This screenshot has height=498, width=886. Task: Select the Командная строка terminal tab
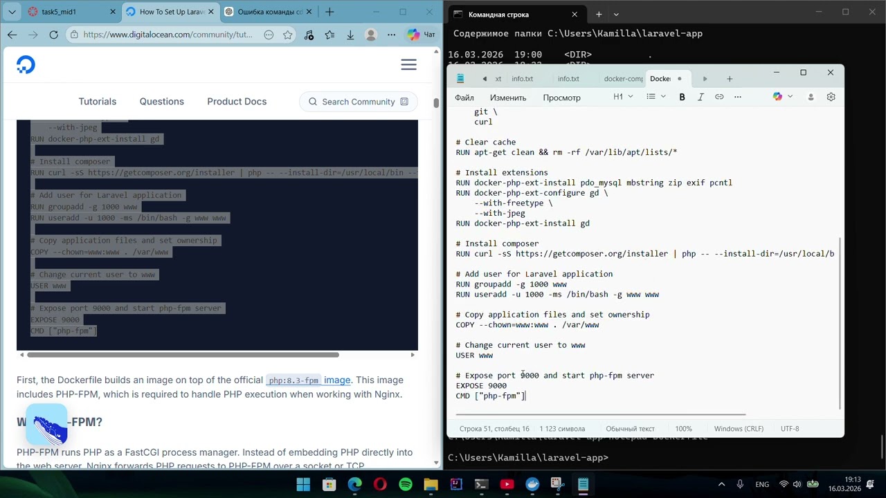[516, 15]
